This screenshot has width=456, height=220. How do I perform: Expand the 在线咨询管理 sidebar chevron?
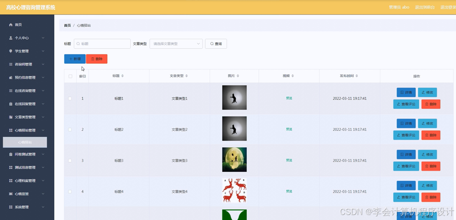click(43, 90)
